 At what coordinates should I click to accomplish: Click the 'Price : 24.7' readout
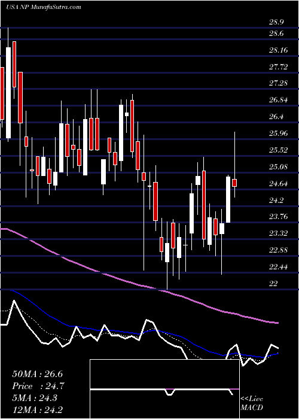point(37,386)
